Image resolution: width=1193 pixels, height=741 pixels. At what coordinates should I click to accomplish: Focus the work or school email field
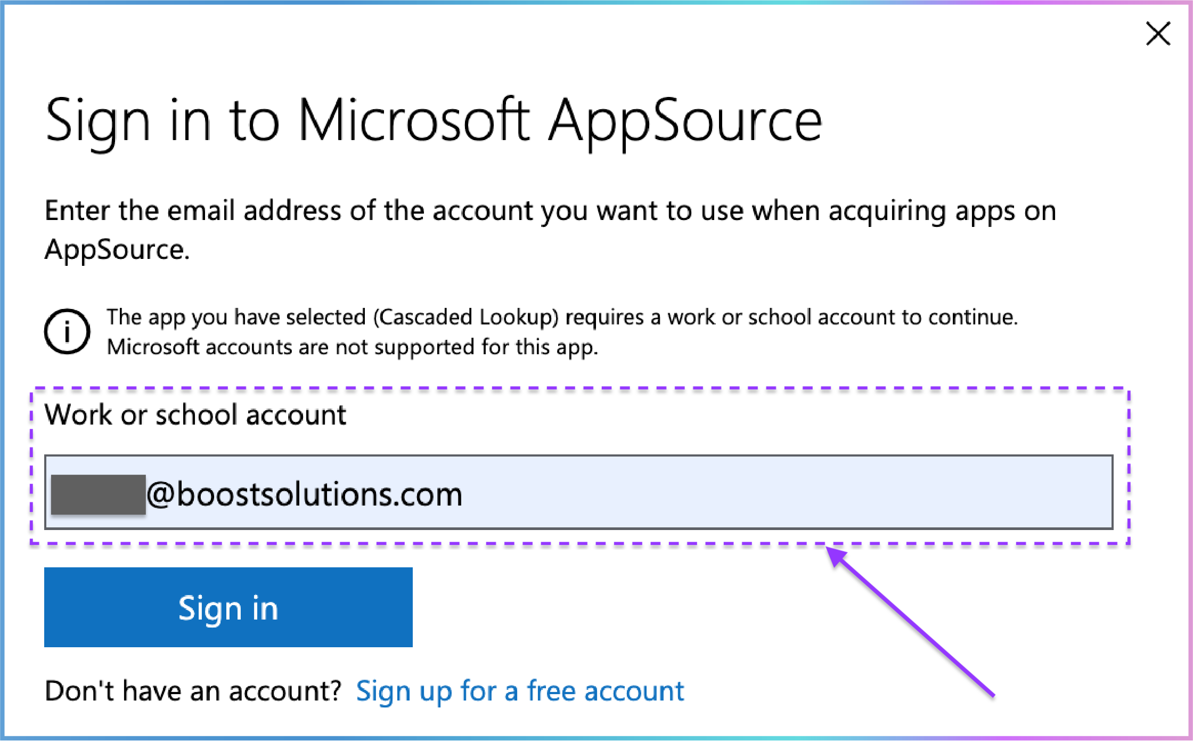[x=578, y=492]
